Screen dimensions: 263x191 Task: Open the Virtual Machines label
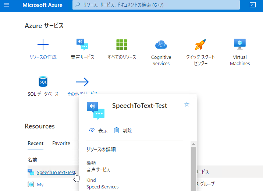(x=240, y=60)
